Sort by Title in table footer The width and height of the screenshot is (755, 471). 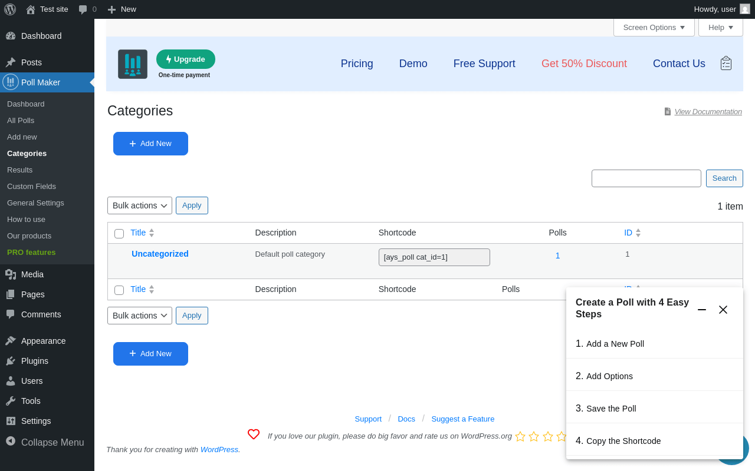(x=142, y=289)
